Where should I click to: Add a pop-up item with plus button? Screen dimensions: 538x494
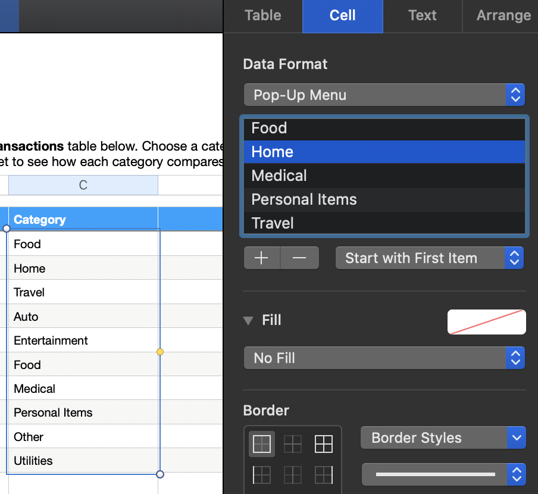click(x=262, y=258)
